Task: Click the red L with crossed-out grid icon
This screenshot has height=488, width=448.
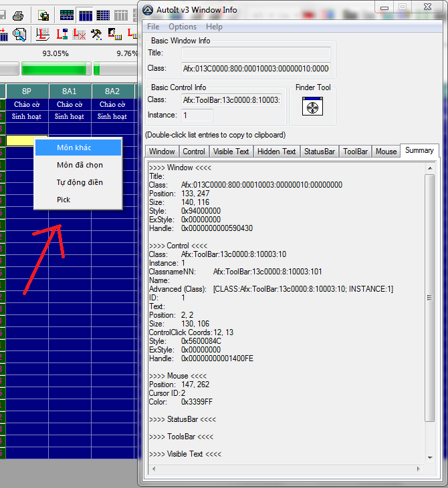Action: [x=79, y=34]
